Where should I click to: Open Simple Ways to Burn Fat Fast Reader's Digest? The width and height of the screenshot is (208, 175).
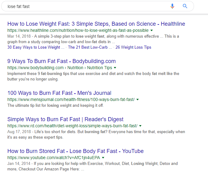pyautogui.click(x=65, y=119)
